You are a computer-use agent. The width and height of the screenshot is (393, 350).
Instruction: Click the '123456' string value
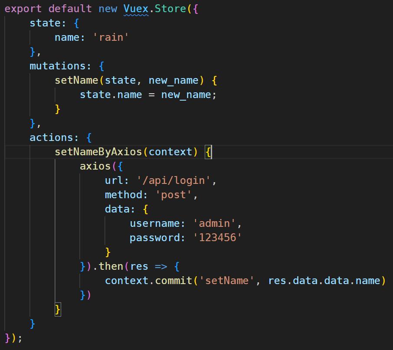217,238
